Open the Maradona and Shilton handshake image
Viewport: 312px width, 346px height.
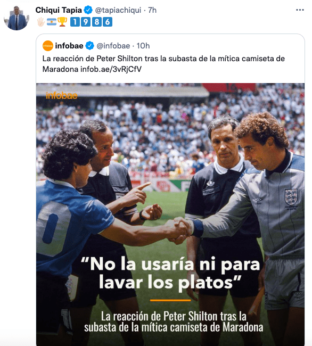[x=170, y=215]
